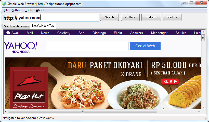Open the Celebrity link in Yahoo navigation

pos(64,33)
